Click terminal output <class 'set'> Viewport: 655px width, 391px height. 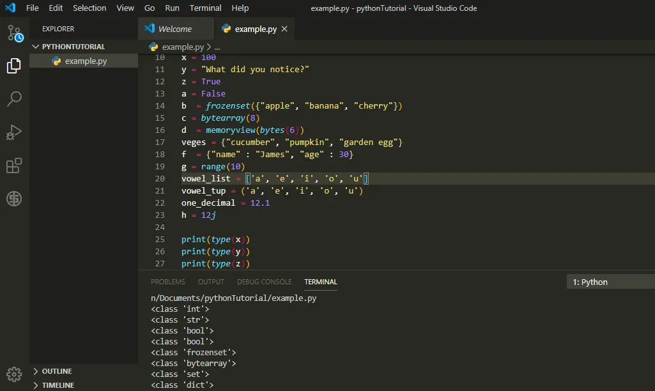tap(180, 374)
